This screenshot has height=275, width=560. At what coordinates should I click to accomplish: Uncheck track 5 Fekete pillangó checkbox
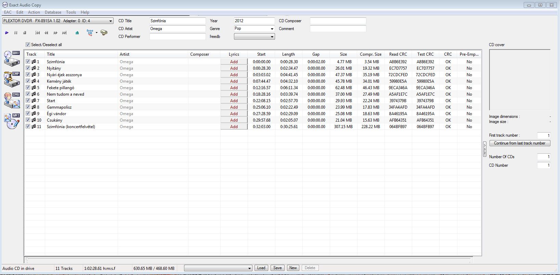click(28, 88)
